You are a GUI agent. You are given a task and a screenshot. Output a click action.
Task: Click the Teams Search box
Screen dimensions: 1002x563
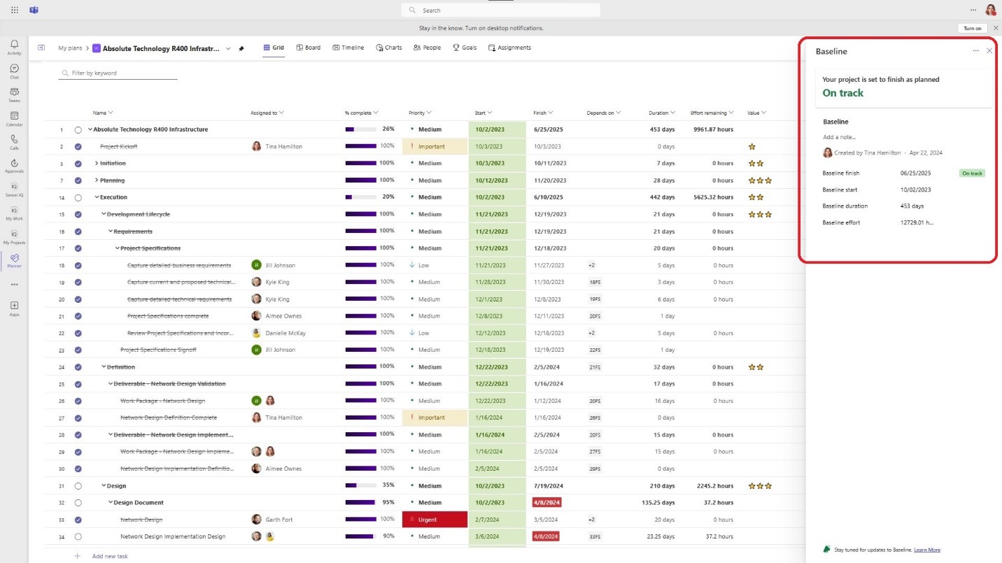500,10
